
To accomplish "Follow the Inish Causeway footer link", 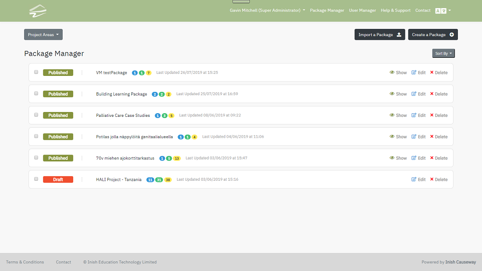I will [461, 262].
